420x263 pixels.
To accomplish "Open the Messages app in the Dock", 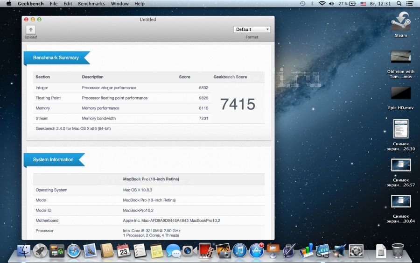I will coord(173,252).
